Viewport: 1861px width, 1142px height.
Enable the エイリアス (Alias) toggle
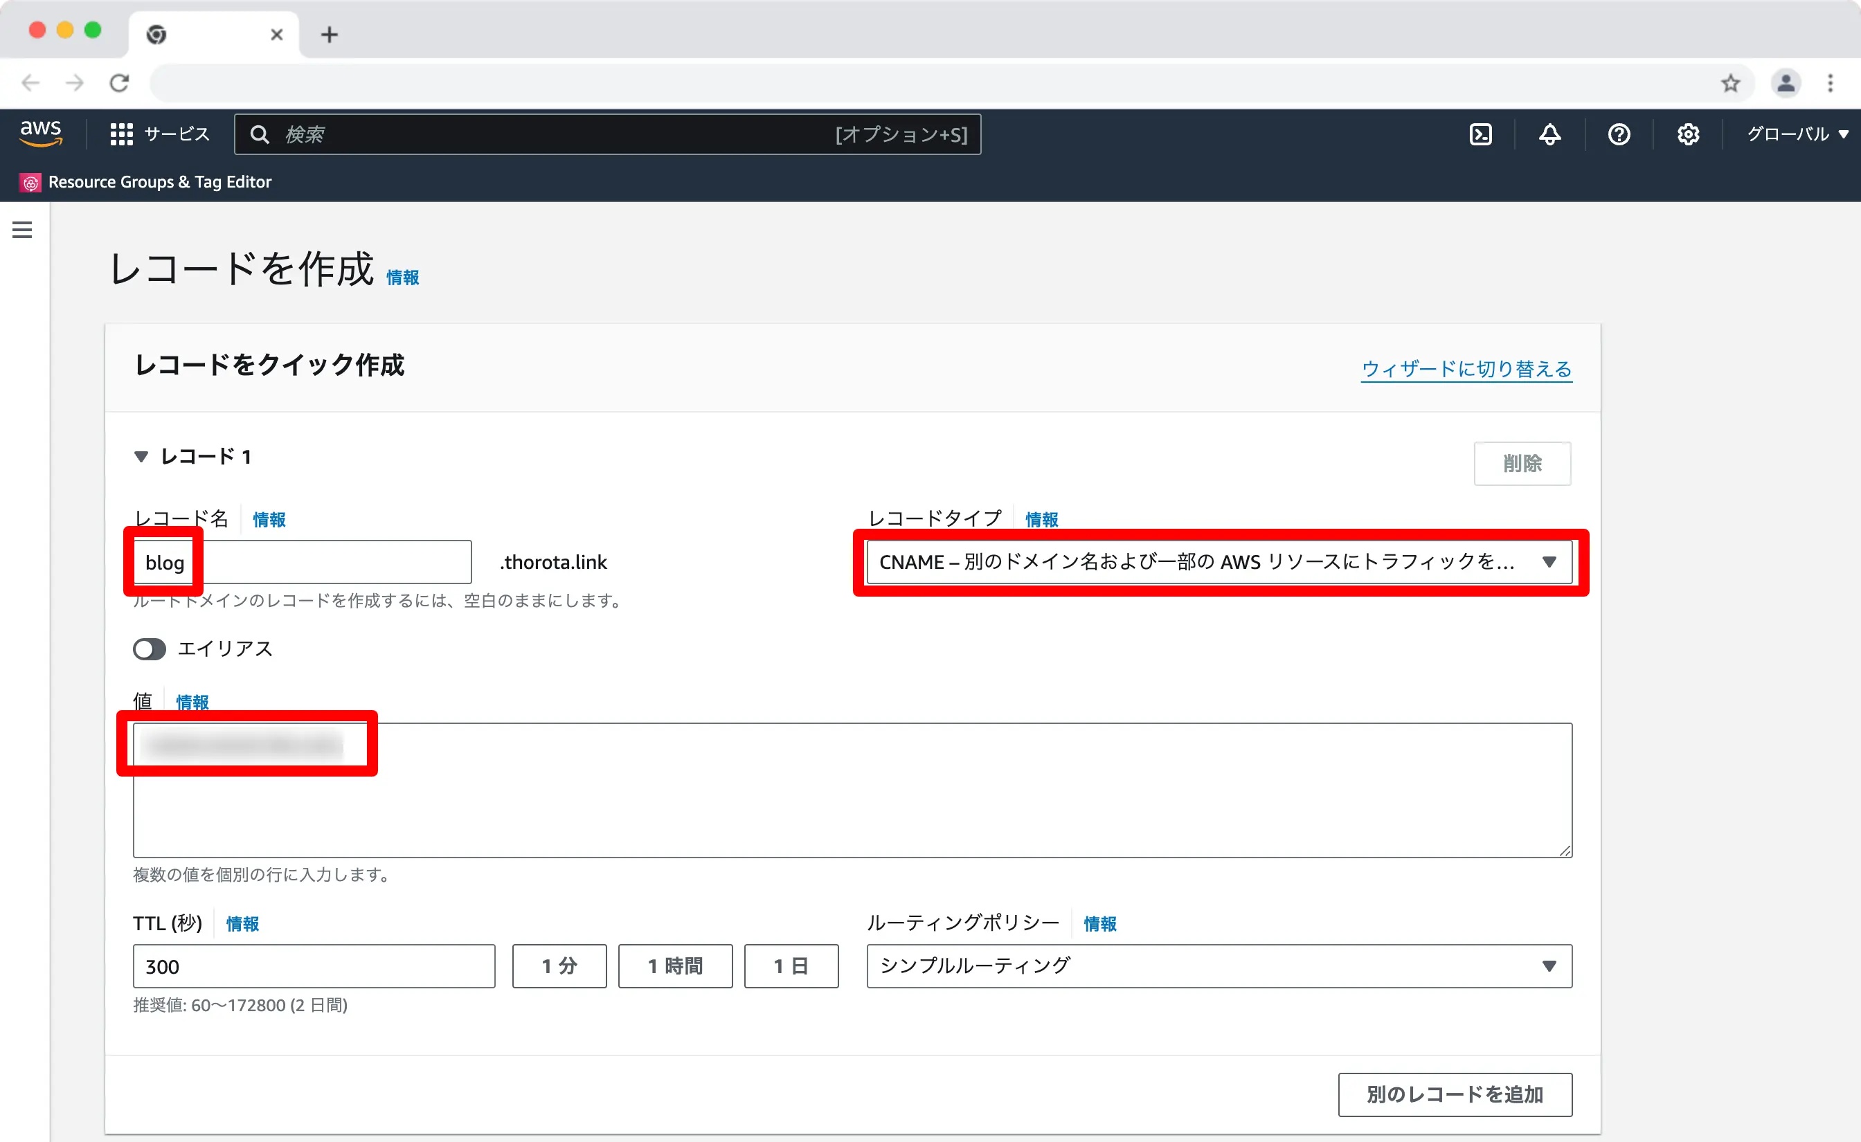click(x=149, y=649)
